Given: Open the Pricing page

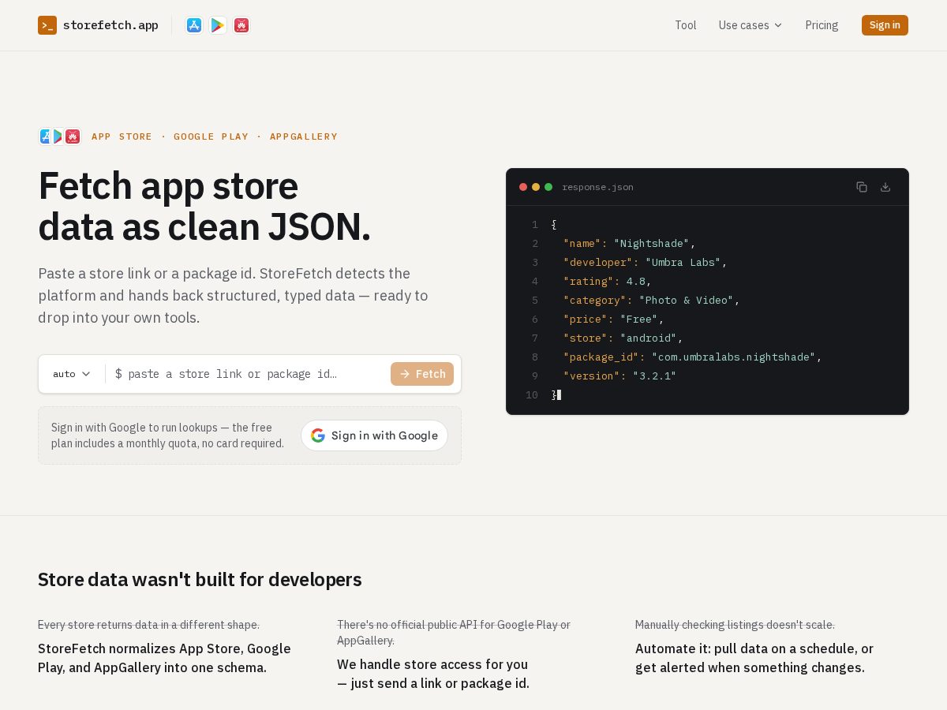Looking at the screenshot, I should pyautogui.click(x=822, y=25).
